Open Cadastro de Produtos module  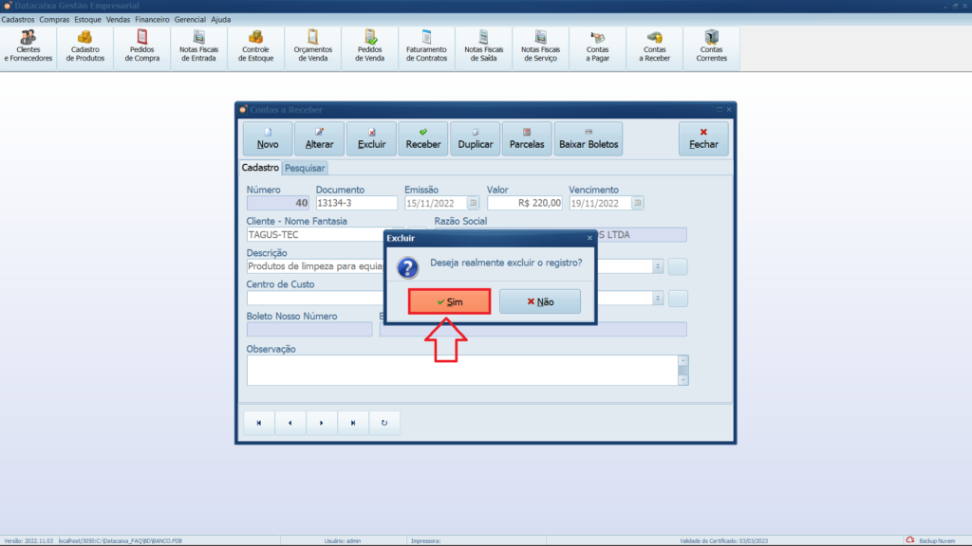[x=85, y=46]
